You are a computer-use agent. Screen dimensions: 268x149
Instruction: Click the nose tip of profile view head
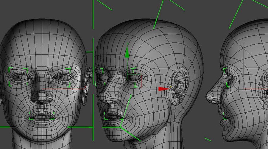click(x=208, y=96)
